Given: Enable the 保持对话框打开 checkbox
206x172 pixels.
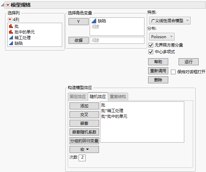Looking at the screenshot, I should (x=173, y=72).
